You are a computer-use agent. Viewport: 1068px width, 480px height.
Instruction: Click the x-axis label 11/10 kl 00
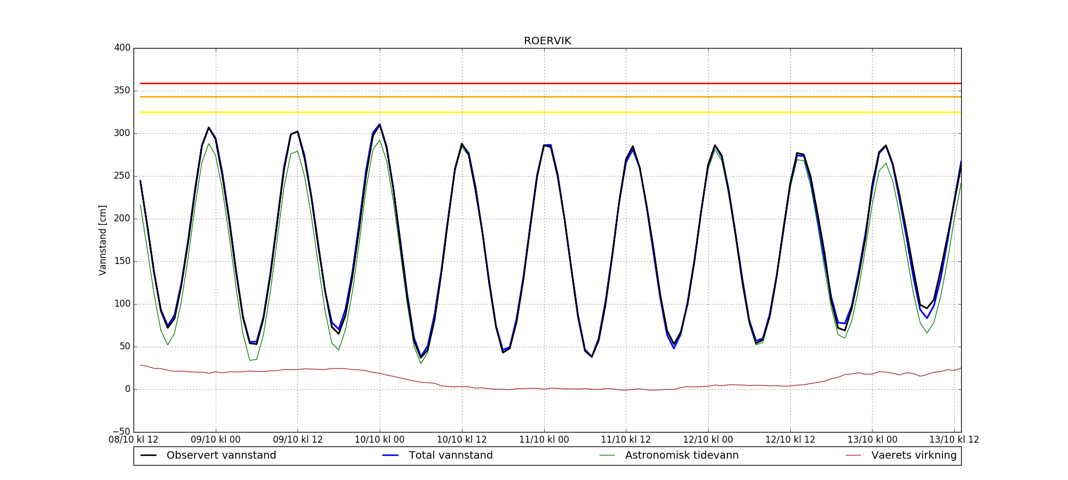(x=544, y=440)
